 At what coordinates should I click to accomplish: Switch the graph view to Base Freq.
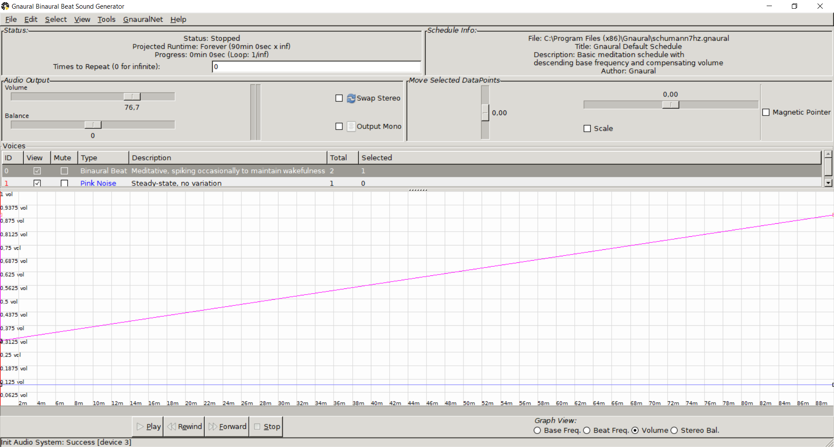pyautogui.click(x=537, y=430)
